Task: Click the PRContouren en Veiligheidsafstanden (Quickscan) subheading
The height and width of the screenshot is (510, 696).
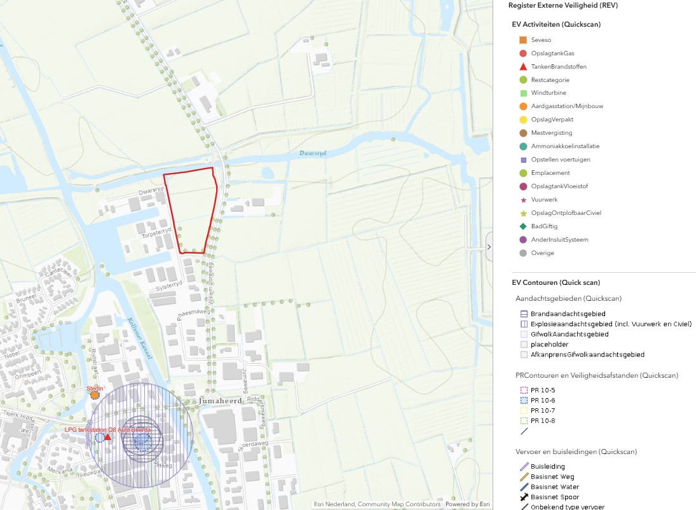Action: click(x=597, y=375)
